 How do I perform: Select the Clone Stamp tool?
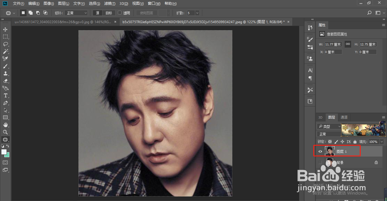click(5, 73)
